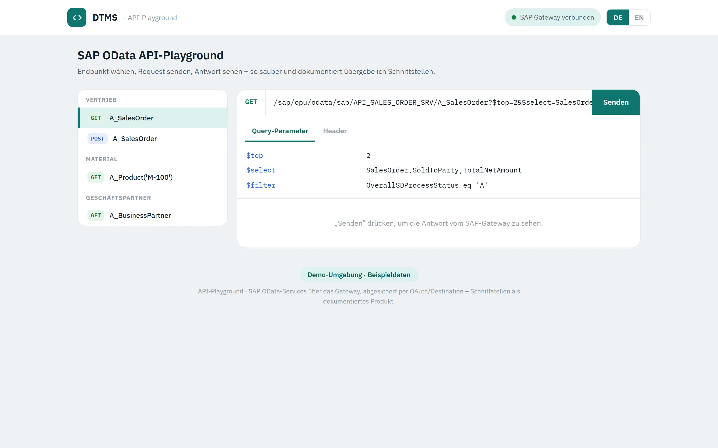Viewport: 718px width, 448px height.
Task: Click the 'SAP OData API-Playground' heading
Action: [150, 55]
